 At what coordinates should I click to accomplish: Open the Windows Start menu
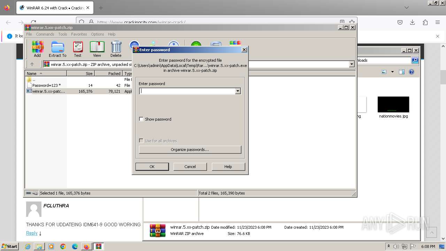pyautogui.click(x=9, y=246)
